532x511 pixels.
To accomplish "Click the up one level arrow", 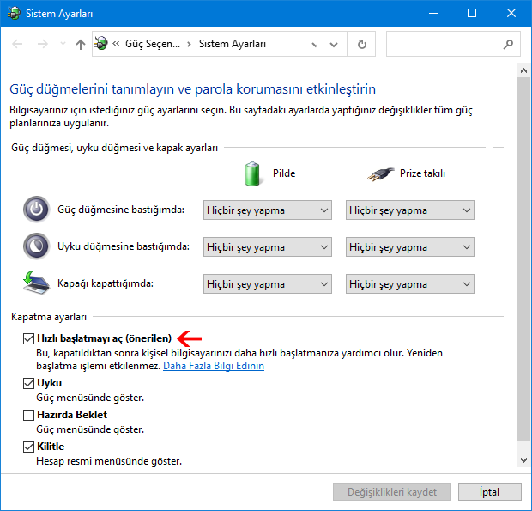I will tap(80, 44).
